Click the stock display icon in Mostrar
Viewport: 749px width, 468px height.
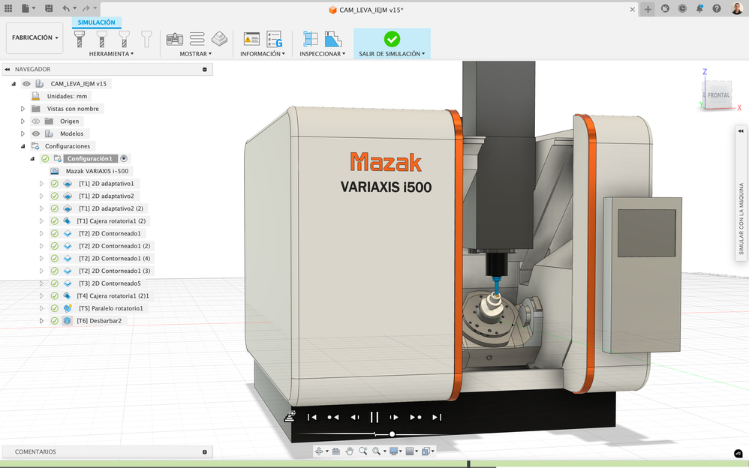(219, 39)
